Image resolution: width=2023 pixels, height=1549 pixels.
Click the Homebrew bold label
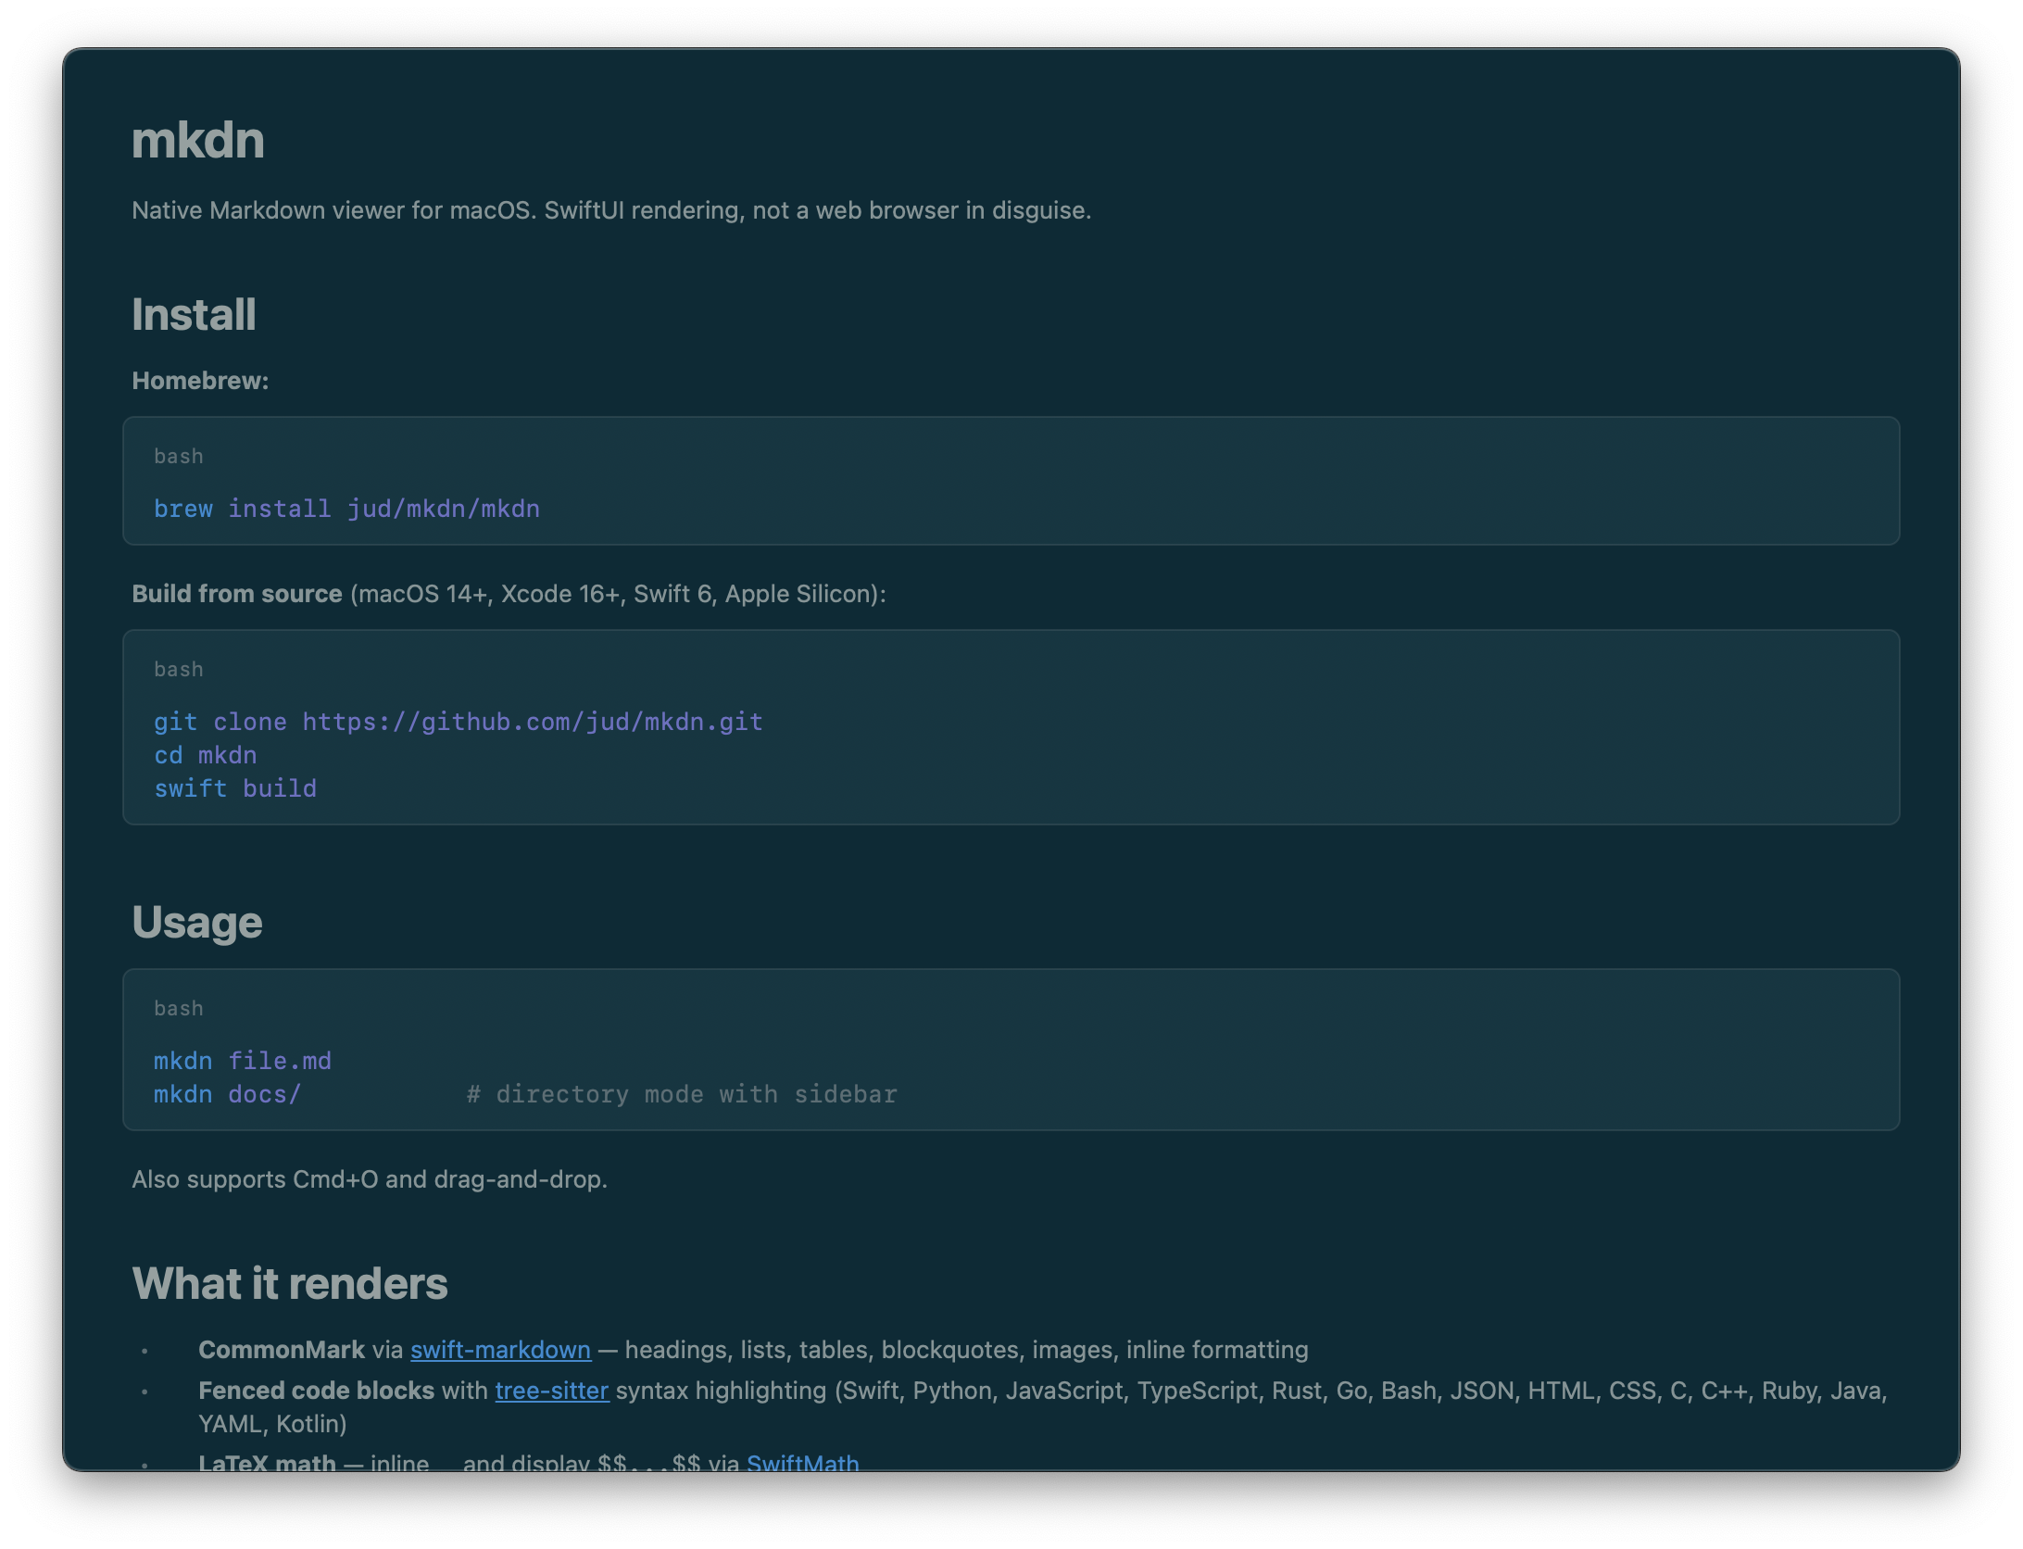pos(199,380)
